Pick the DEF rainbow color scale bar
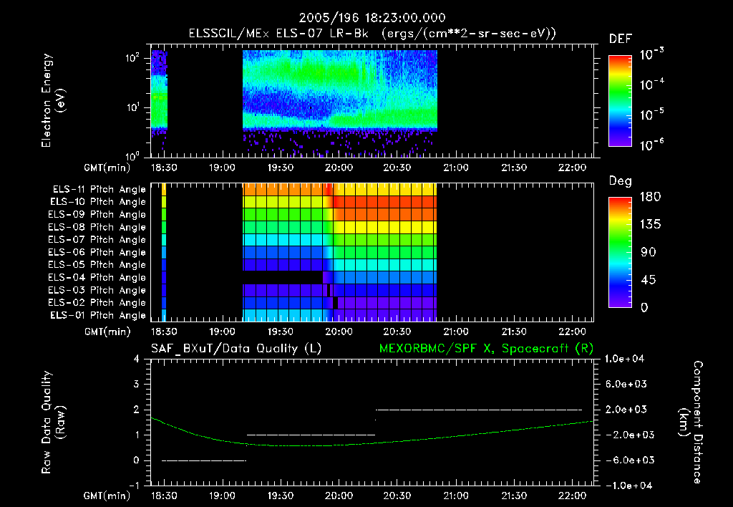733x507 pixels. pos(621,101)
